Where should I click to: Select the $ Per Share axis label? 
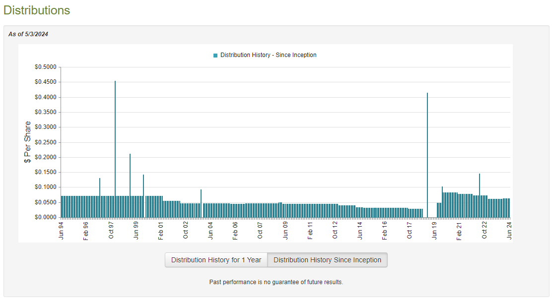(x=27, y=141)
